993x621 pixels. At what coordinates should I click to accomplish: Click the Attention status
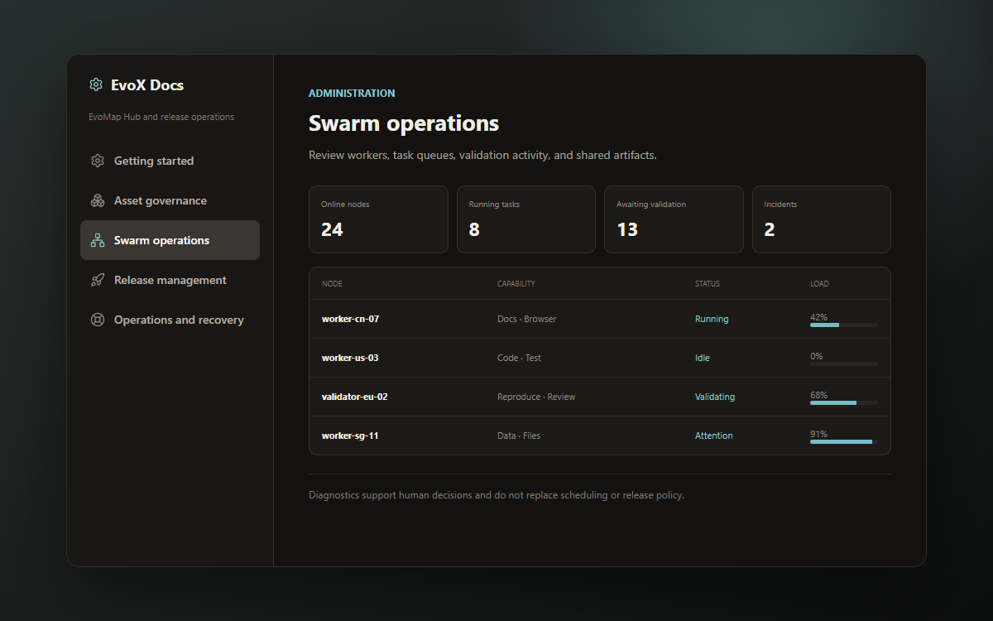click(x=714, y=436)
